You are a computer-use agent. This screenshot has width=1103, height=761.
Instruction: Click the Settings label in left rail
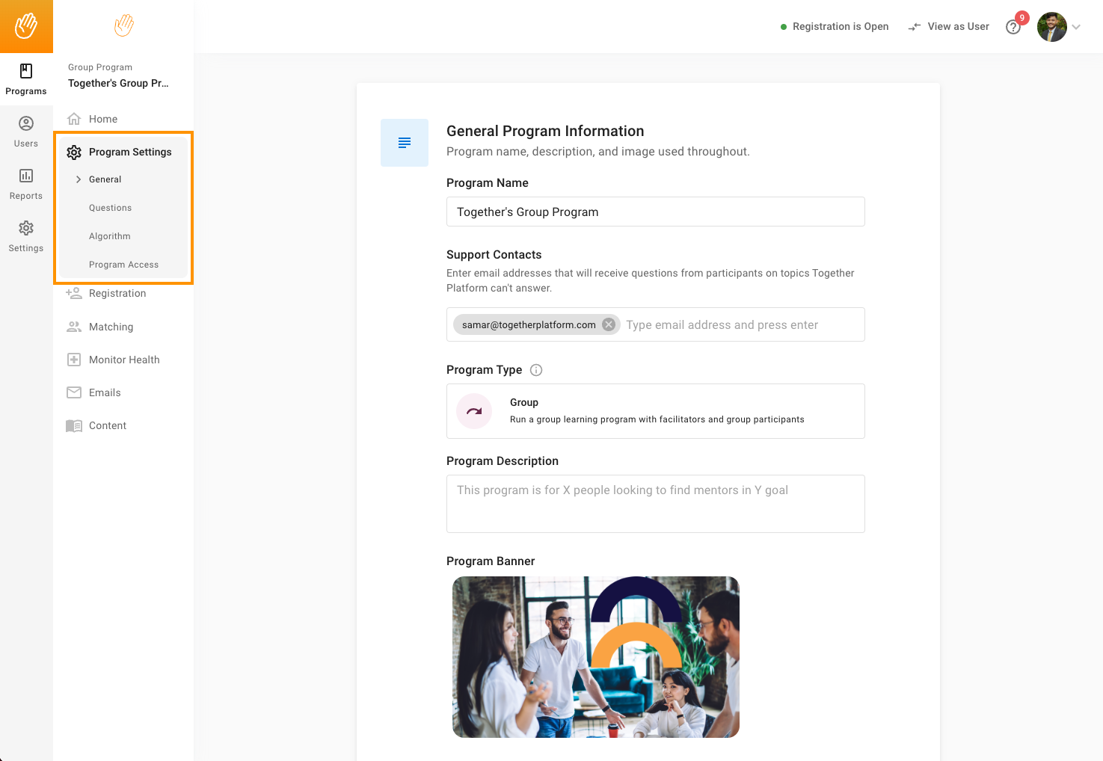point(26,248)
